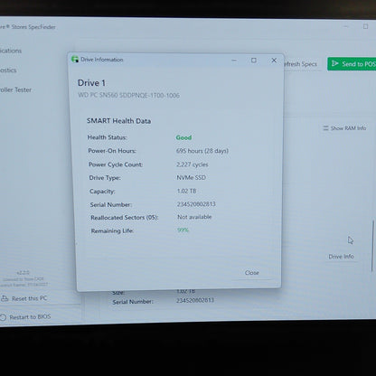This screenshot has width=376, height=376.
Task: Click the Show RAM Info list icon
Action: pos(325,128)
